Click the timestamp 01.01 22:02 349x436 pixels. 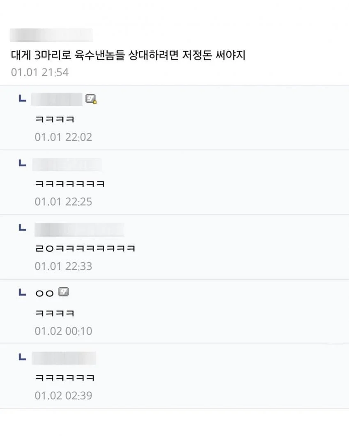(63, 137)
